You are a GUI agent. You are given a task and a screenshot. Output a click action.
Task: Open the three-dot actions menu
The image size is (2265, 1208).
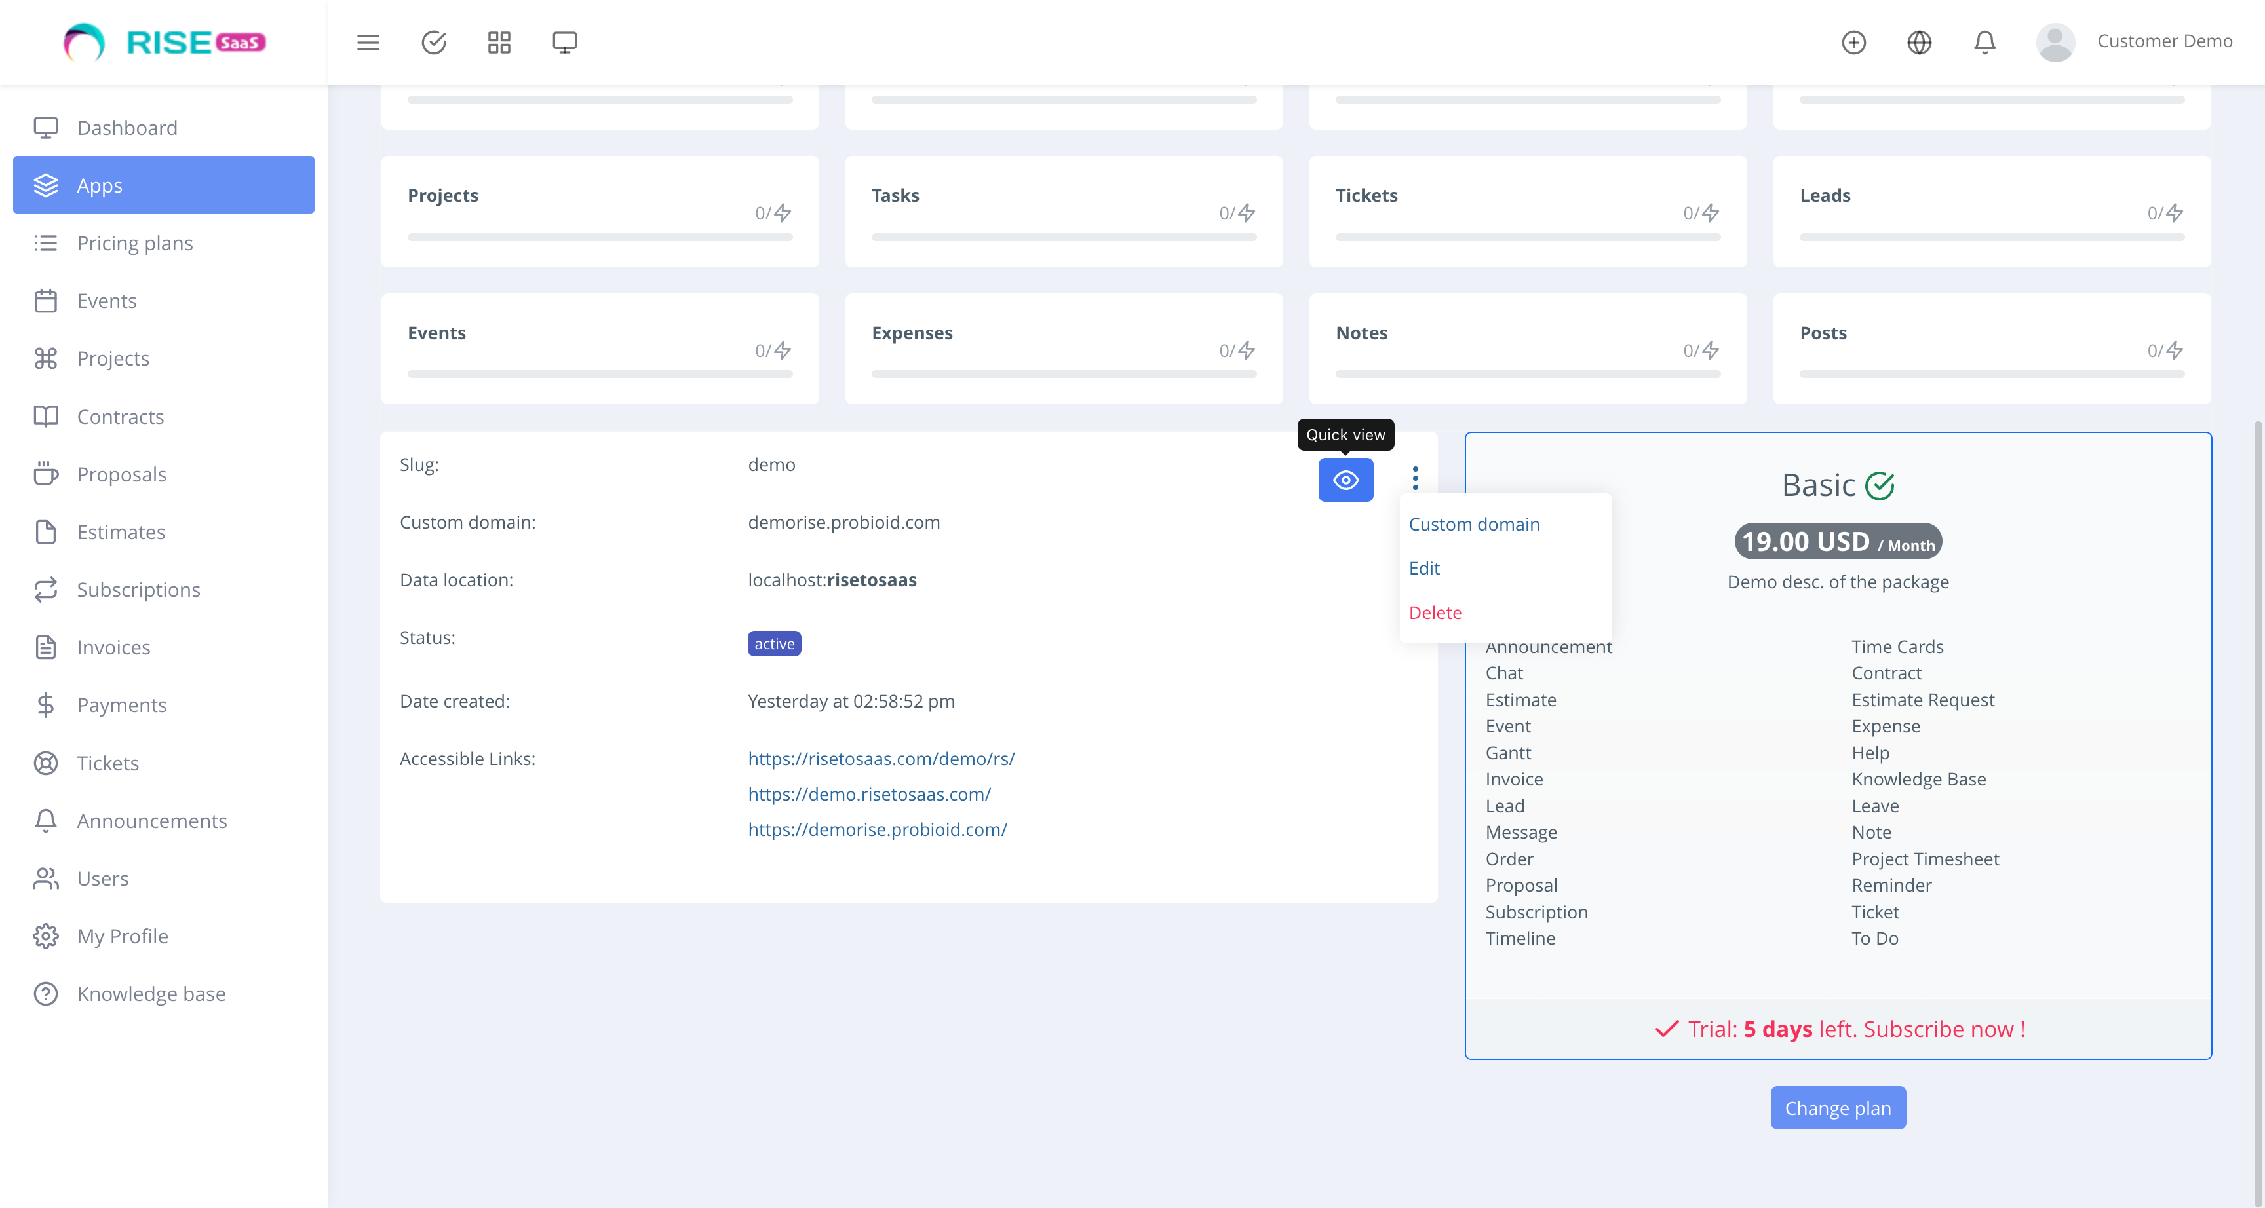click(1416, 478)
